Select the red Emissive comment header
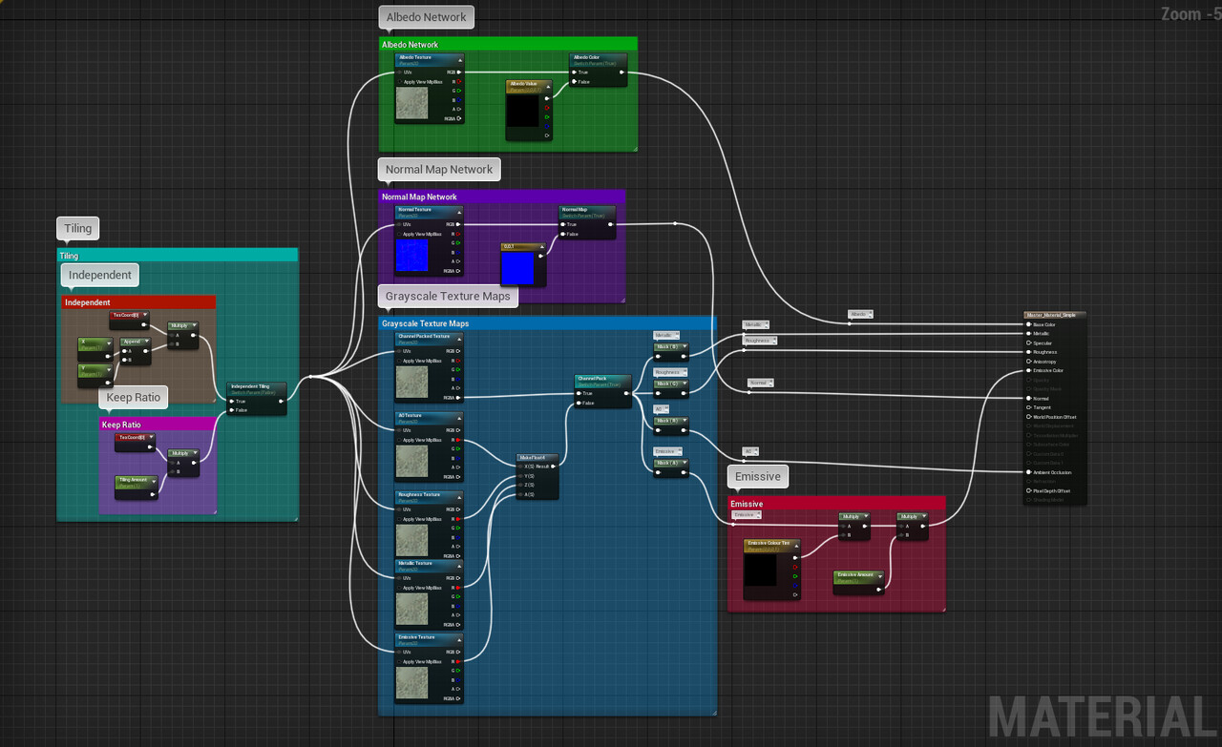 (x=836, y=503)
